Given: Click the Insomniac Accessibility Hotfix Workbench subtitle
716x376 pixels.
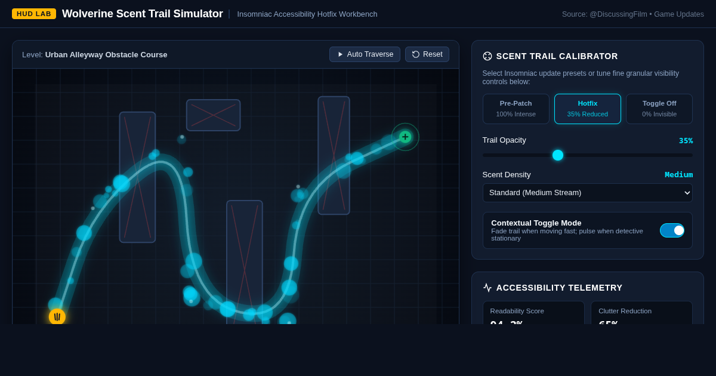Looking at the screenshot, I should [x=307, y=14].
